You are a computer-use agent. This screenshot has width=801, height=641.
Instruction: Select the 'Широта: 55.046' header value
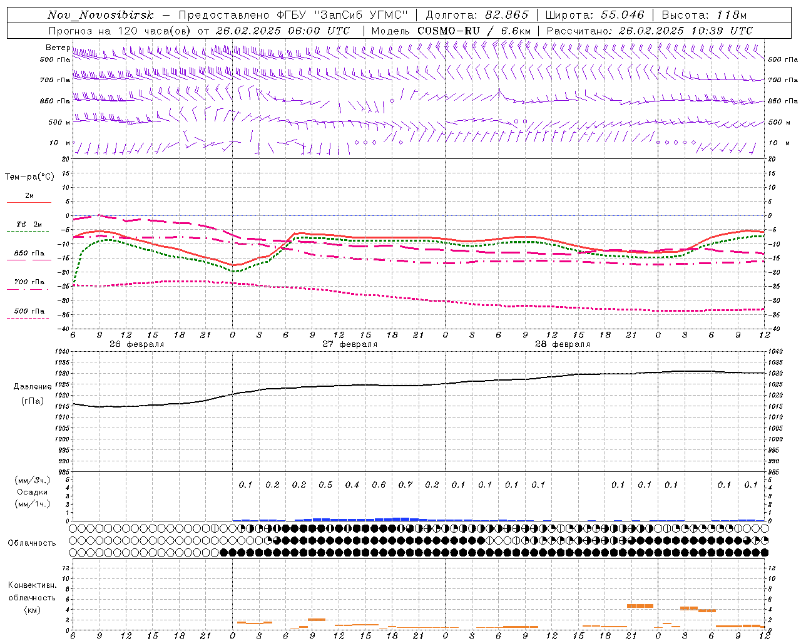pyautogui.click(x=594, y=15)
